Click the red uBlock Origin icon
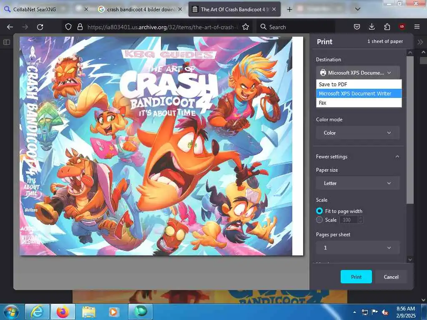The height and width of the screenshot is (320, 427). tap(402, 26)
